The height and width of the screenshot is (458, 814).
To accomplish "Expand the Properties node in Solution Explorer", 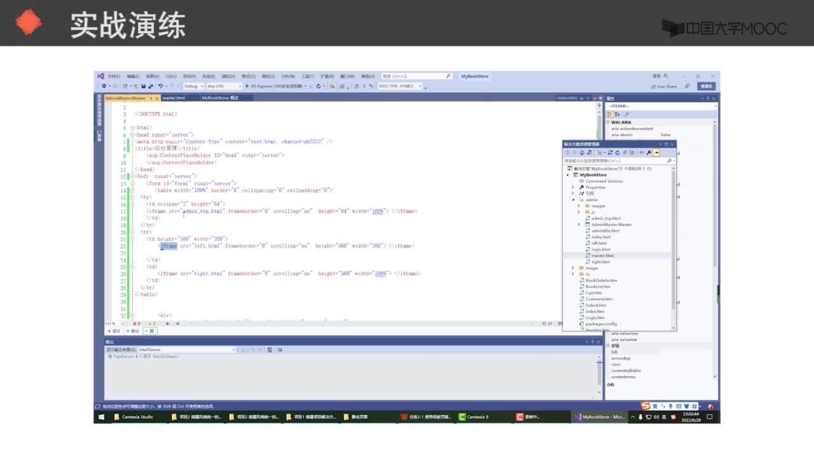I will click(573, 188).
